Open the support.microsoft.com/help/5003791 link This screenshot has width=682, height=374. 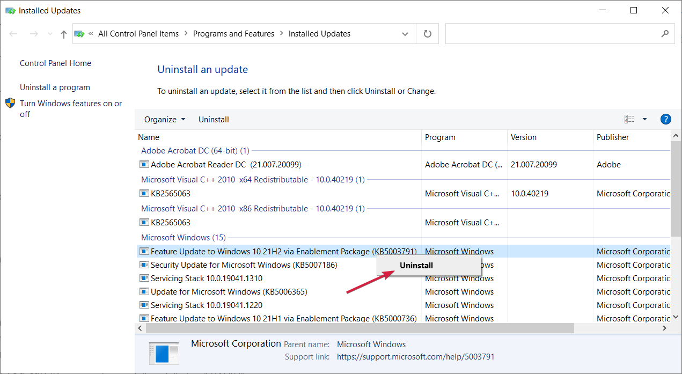[x=416, y=356]
